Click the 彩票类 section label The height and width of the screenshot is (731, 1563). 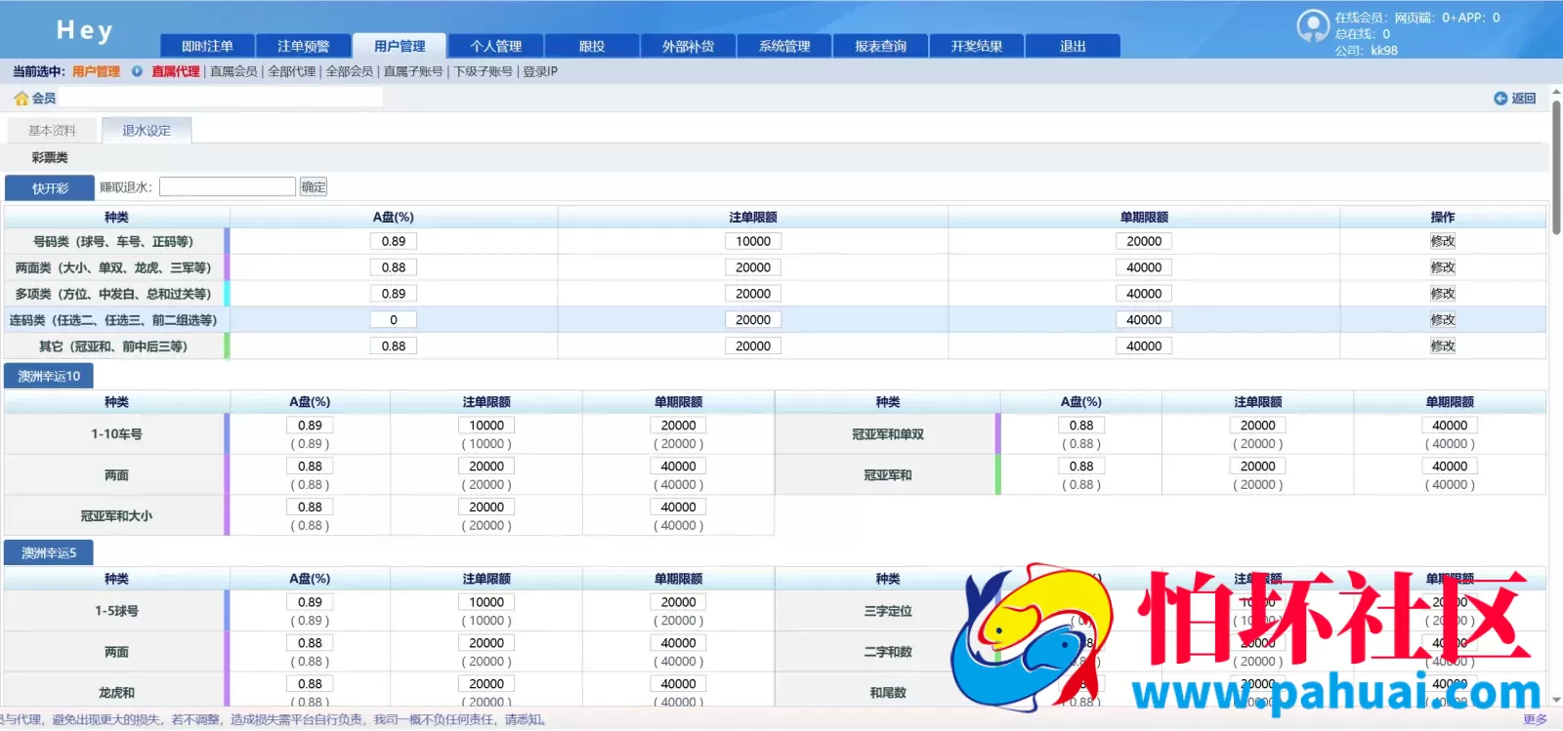click(49, 158)
